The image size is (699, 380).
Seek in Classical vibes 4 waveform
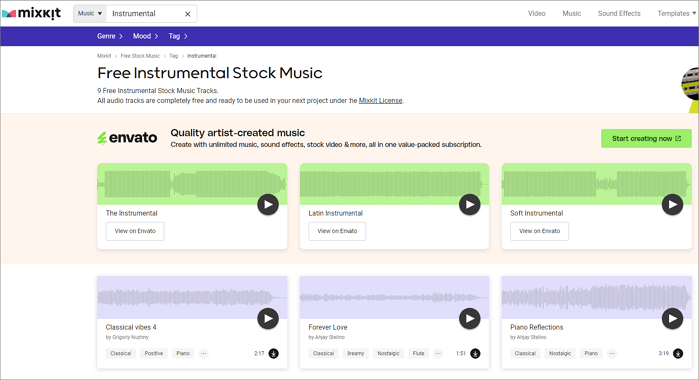[192, 297]
